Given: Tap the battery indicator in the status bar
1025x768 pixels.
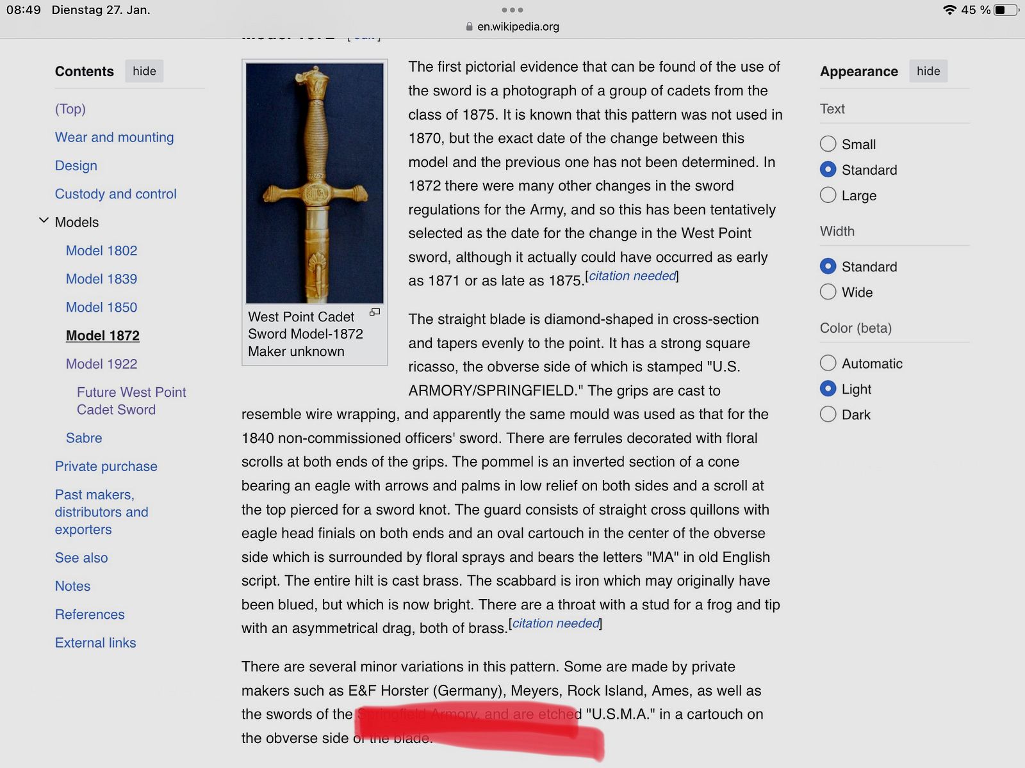Looking at the screenshot, I should (x=1006, y=10).
